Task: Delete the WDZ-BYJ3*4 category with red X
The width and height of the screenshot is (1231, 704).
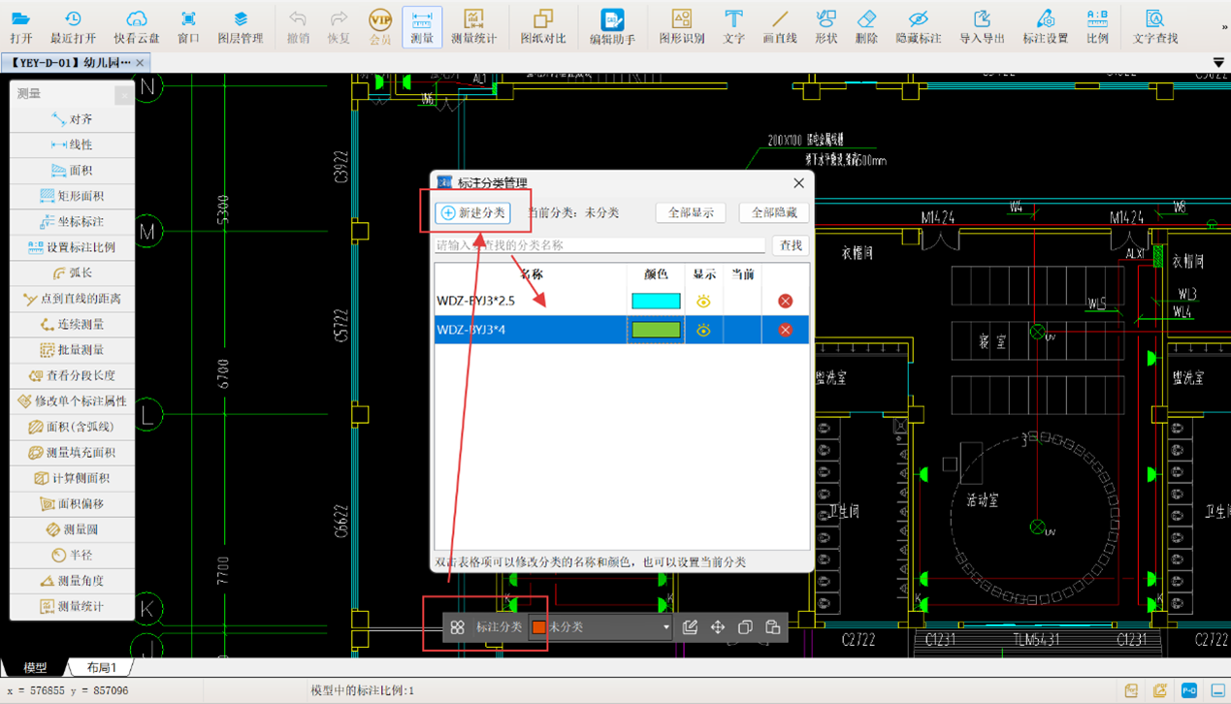Action: coord(785,330)
